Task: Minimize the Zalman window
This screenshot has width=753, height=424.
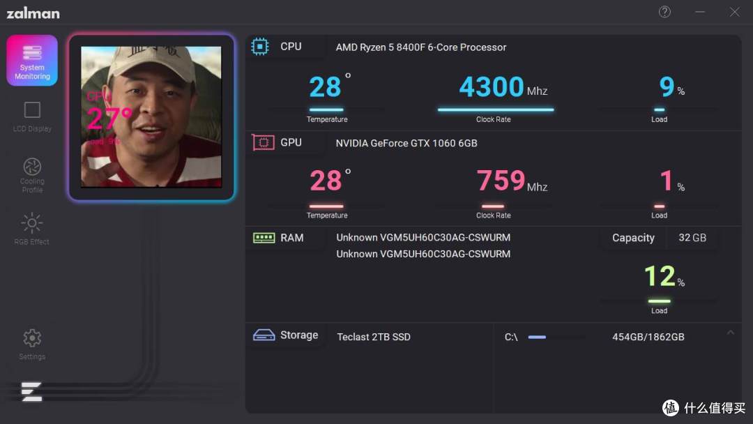Action: (x=700, y=12)
